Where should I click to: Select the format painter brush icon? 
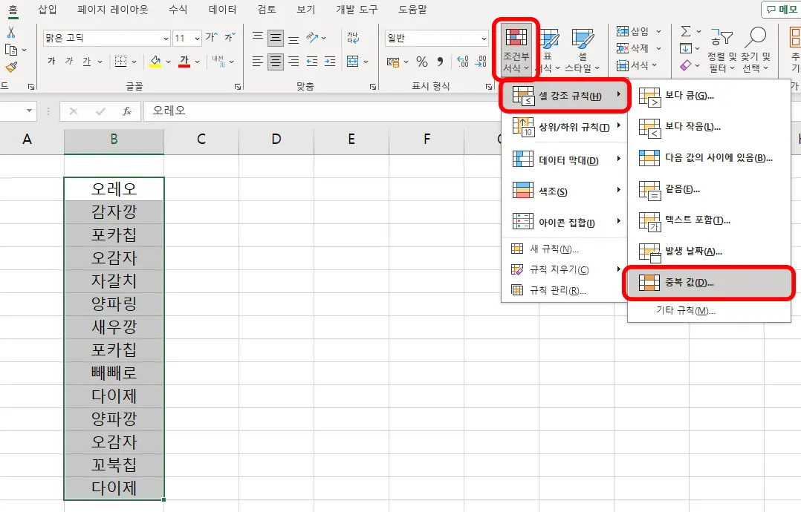point(13,65)
